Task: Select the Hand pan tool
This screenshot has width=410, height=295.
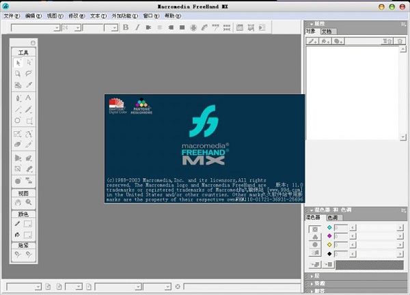Action: pyautogui.click(x=18, y=202)
